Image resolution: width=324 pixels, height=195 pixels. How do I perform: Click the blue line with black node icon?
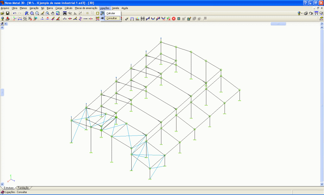(x=42, y=19)
